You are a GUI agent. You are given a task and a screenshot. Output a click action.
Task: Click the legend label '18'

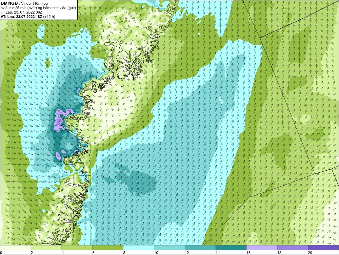point(279,253)
